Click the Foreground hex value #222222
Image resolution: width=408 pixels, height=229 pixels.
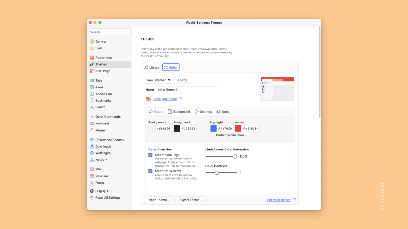[188, 128]
